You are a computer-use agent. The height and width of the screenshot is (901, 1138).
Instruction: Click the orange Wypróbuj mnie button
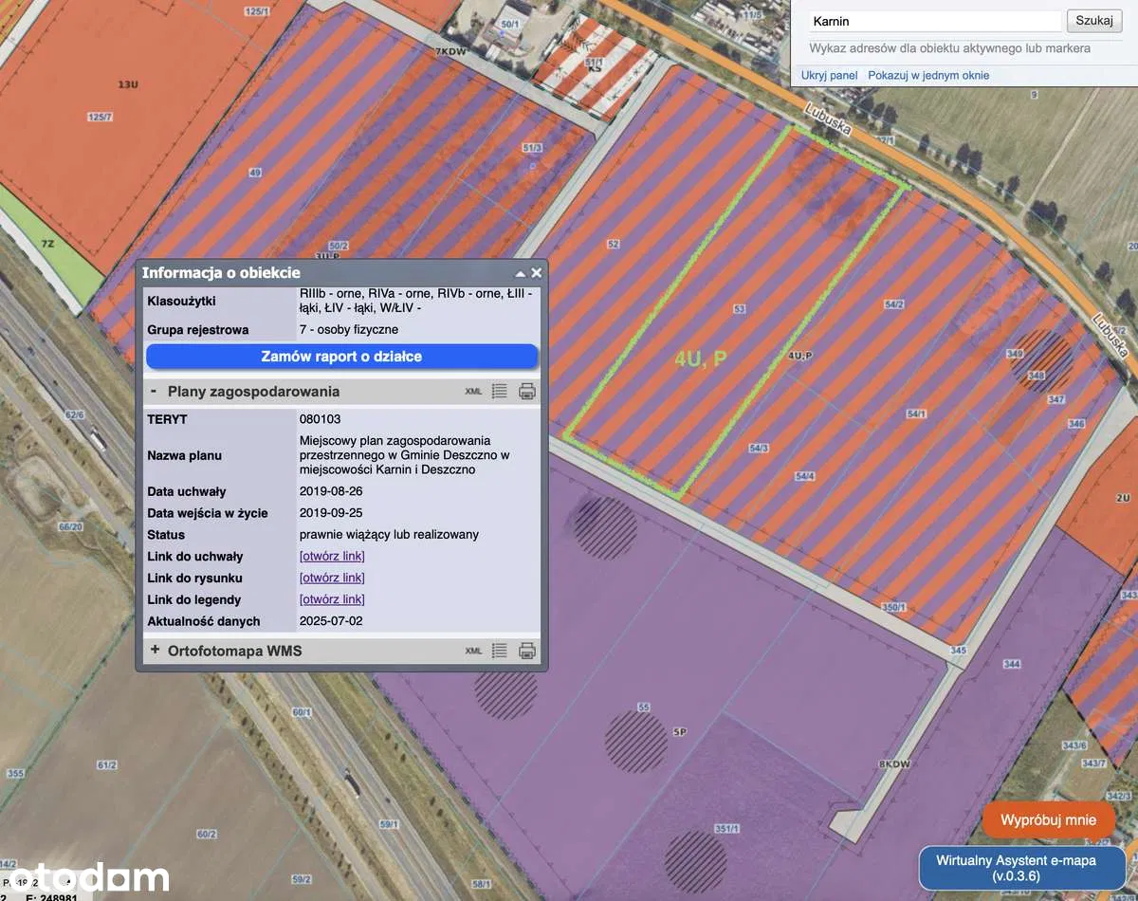point(1048,820)
